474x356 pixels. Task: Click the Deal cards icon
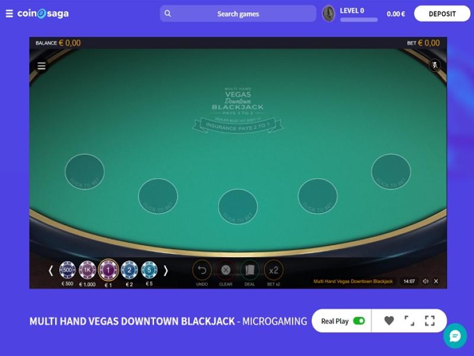tap(249, 270)
